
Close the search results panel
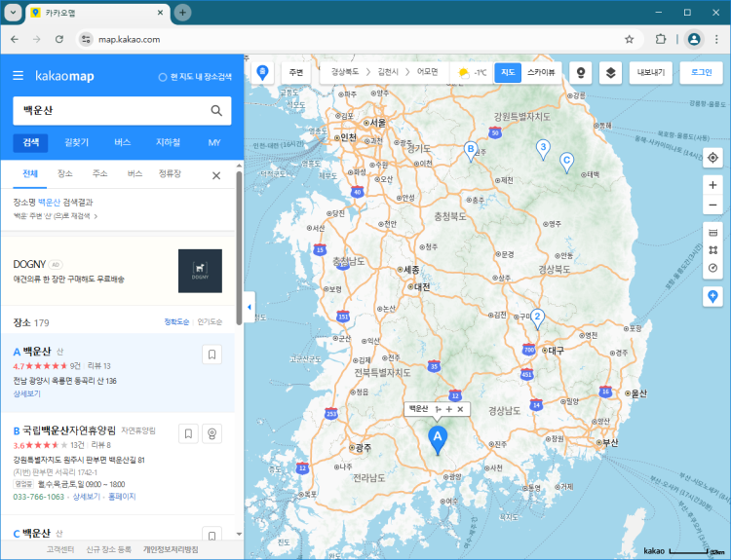216,175
